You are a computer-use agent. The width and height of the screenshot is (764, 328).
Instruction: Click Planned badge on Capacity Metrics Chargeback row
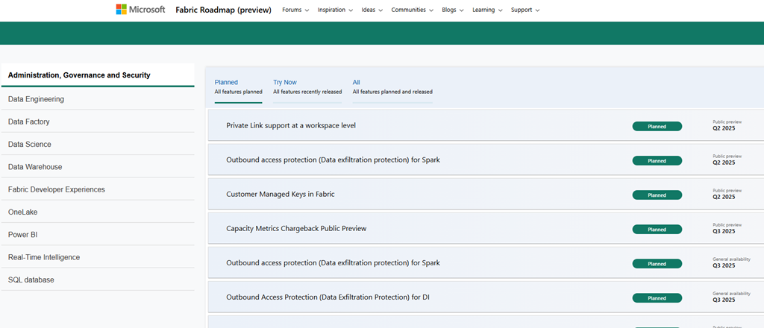click(657, 229)
